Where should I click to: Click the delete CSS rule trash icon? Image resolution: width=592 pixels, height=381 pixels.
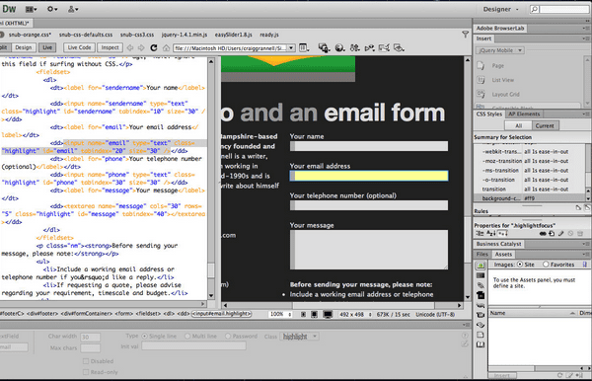580,234
